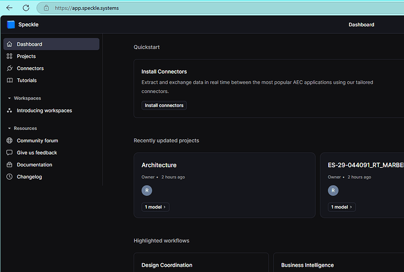
Task: Click the Install Connectors card title
Action: click(164, 71)
